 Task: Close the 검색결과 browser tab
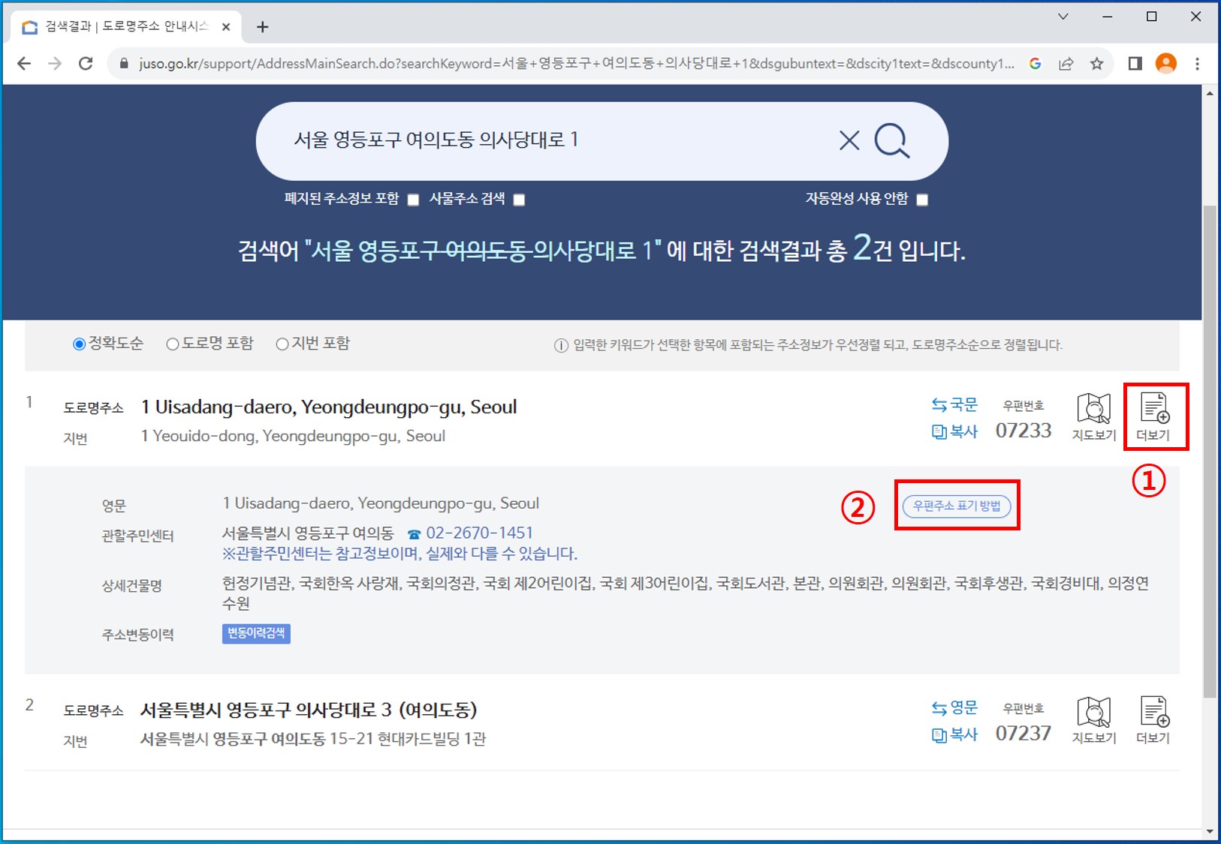point(226,27)
